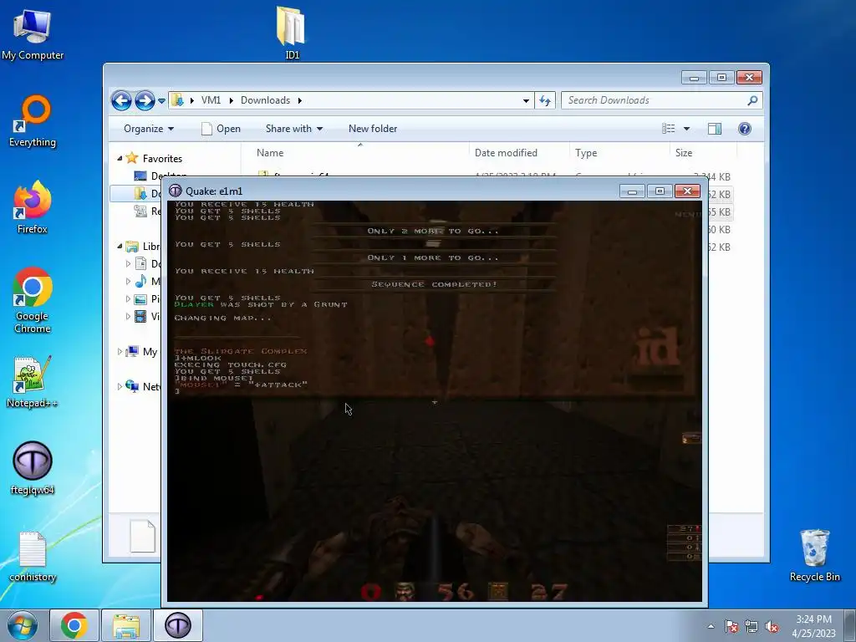Click the VM1 breadcrumb in the address bar
856x642 pixels.
click(x=211, y=100)
